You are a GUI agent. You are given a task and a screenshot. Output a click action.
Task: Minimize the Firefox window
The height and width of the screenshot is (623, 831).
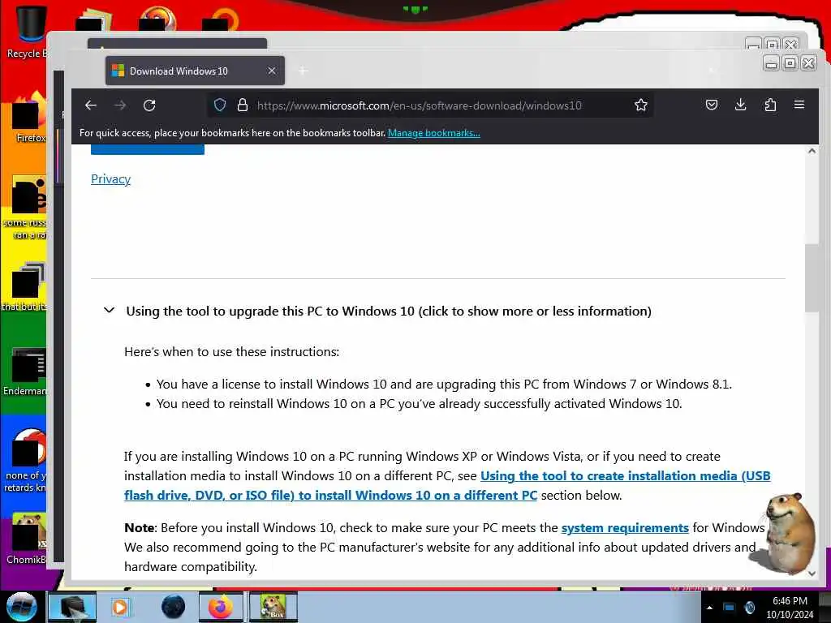771,63
